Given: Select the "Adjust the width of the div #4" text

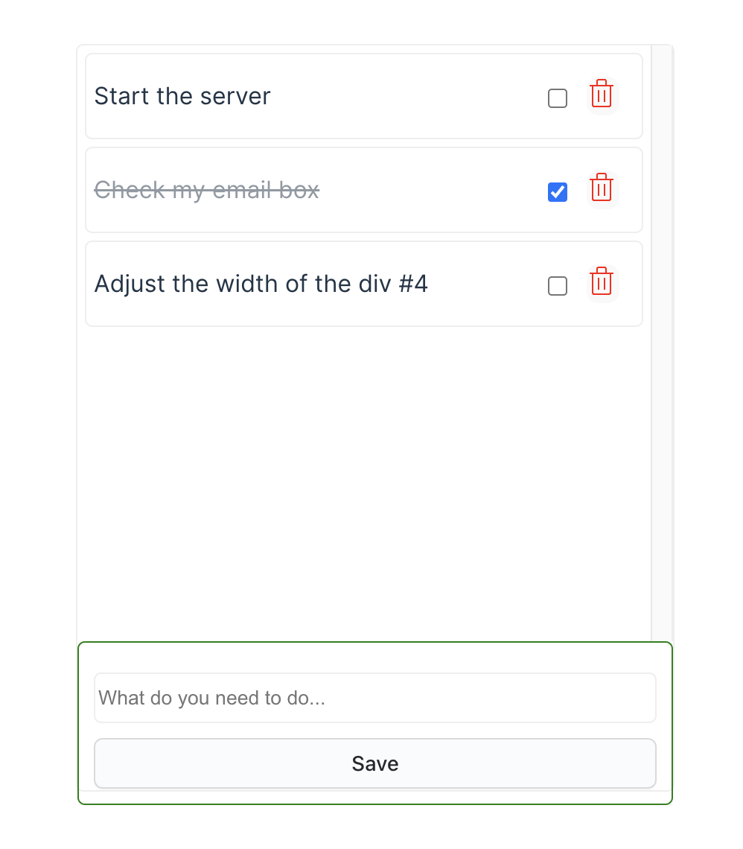Looking at the screenshot, I should pos(261,284).
